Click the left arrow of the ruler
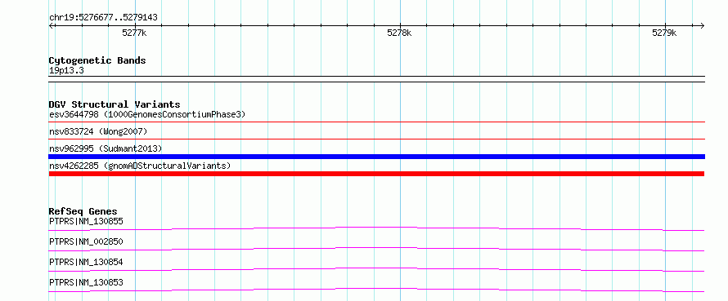 [x=52, y=25]
